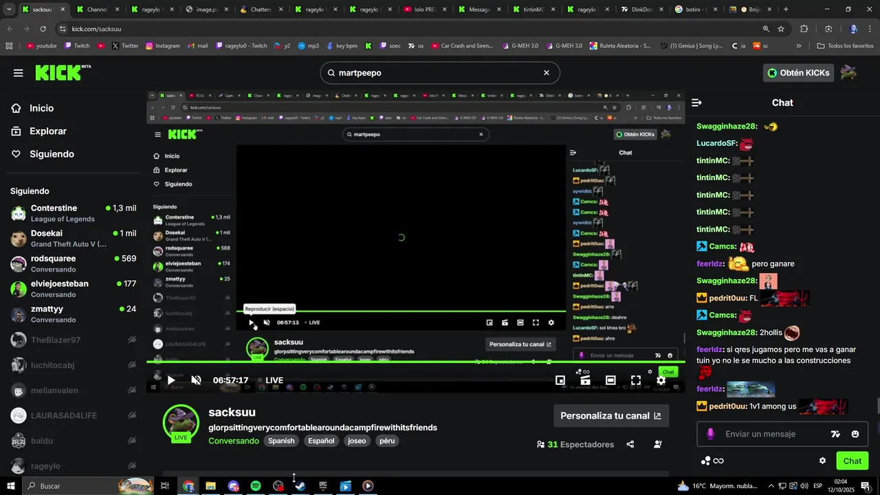
Task: Send message with green Chat button
Action: (x=852, y=461)
